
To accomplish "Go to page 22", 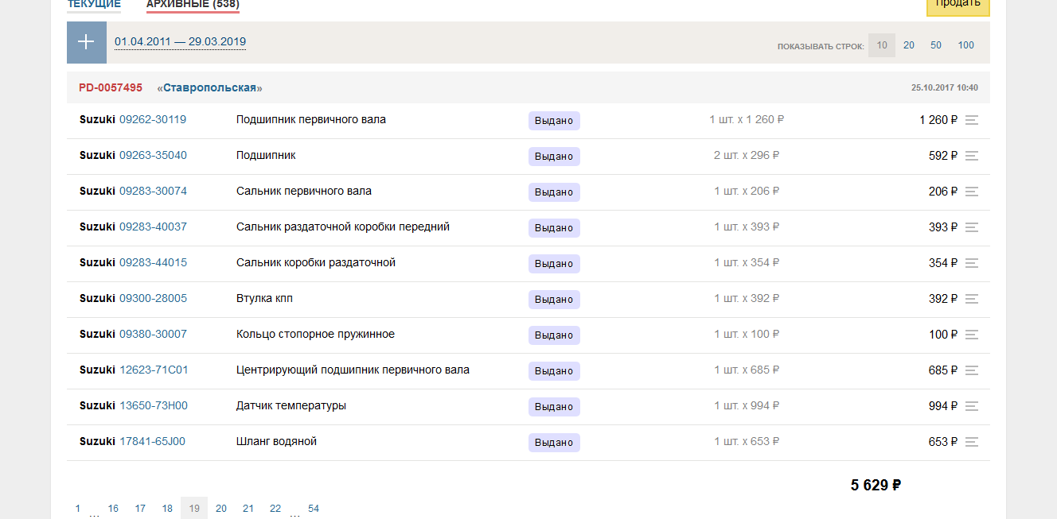I will [275, 509].
